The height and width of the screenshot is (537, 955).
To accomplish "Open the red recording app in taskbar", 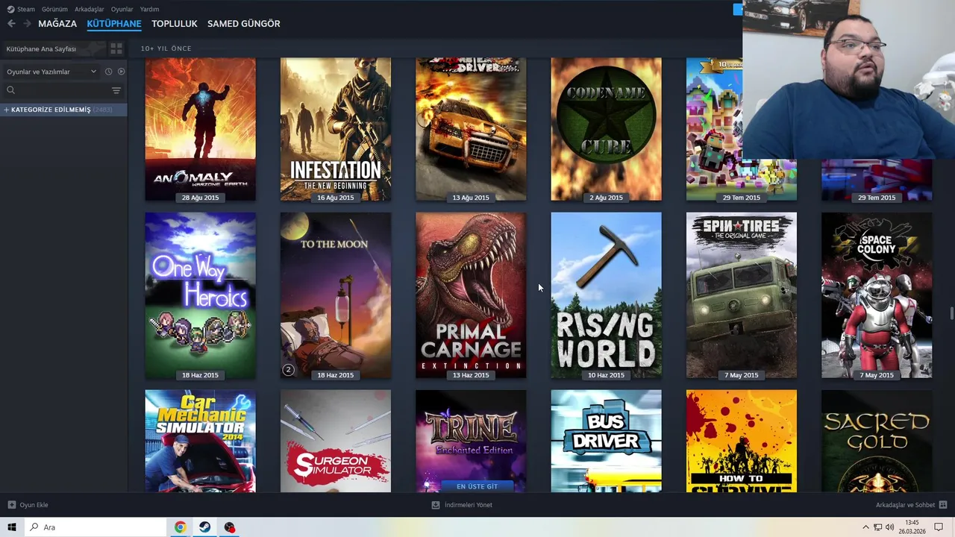I will click(229, 527).
